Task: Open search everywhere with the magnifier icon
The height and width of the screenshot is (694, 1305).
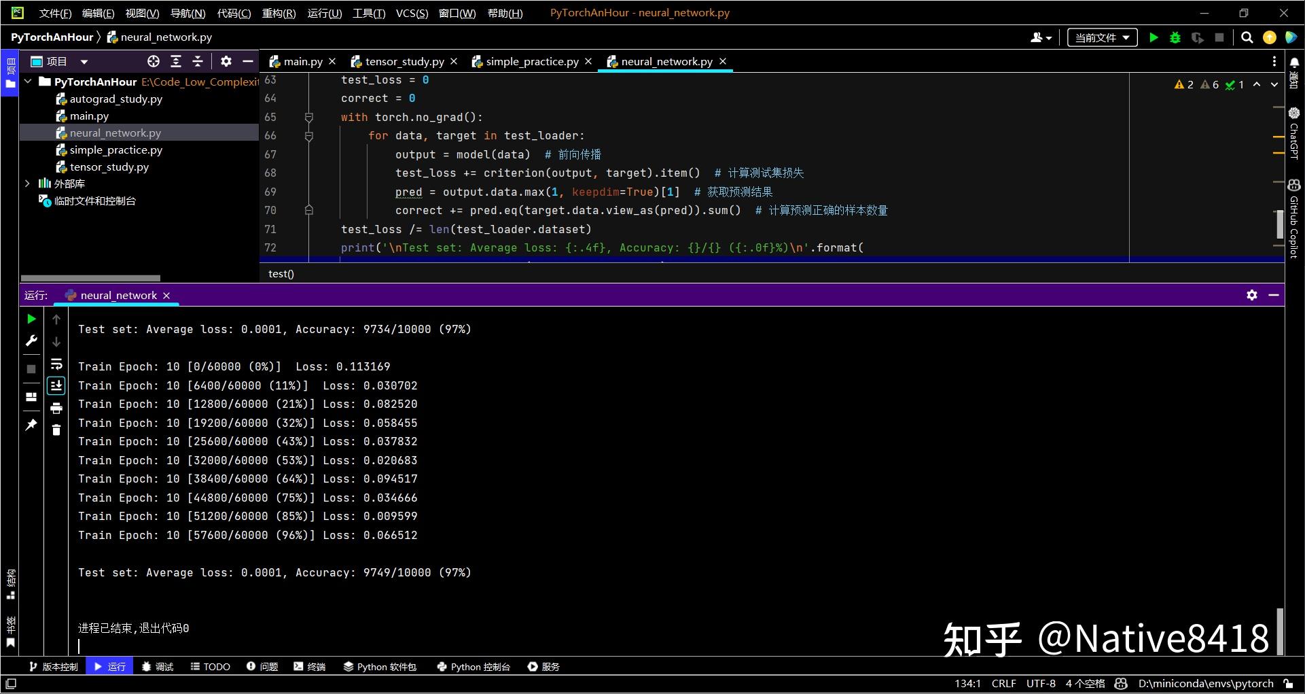Action: [1247, 37]
